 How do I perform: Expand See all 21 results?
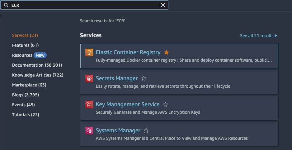258,36
